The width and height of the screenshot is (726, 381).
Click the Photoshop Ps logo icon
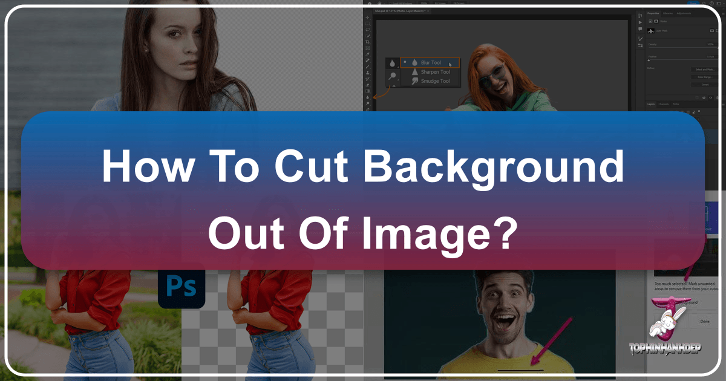pyautogui.click(x=181, y=287)
